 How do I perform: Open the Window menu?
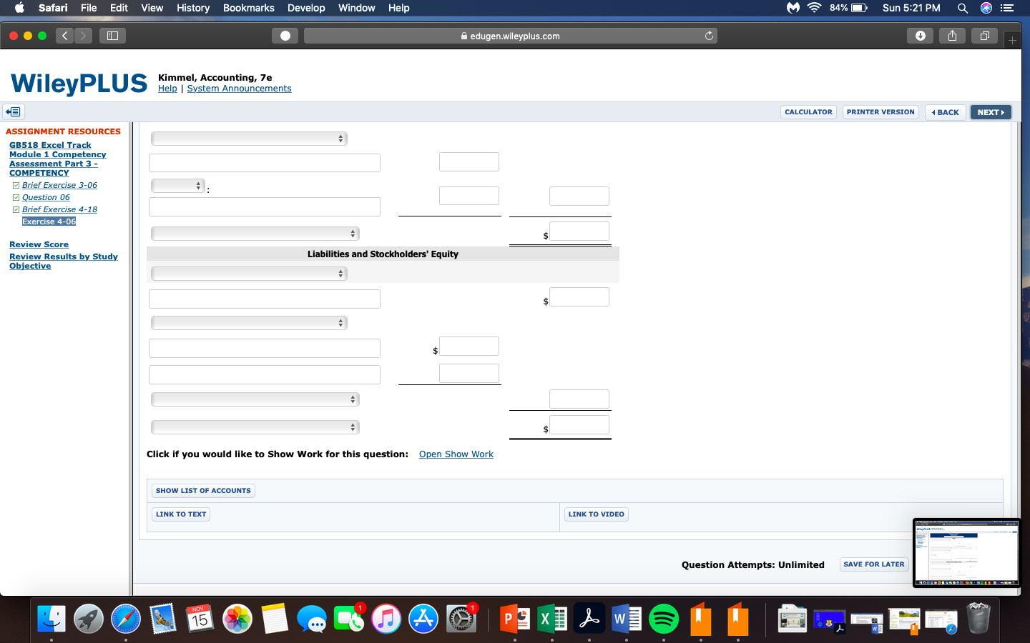point(356,8)
